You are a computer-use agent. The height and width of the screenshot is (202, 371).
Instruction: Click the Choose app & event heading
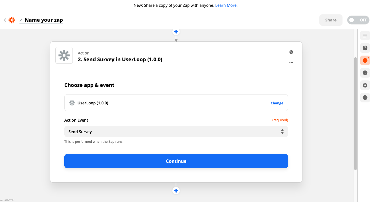(89, 85)
